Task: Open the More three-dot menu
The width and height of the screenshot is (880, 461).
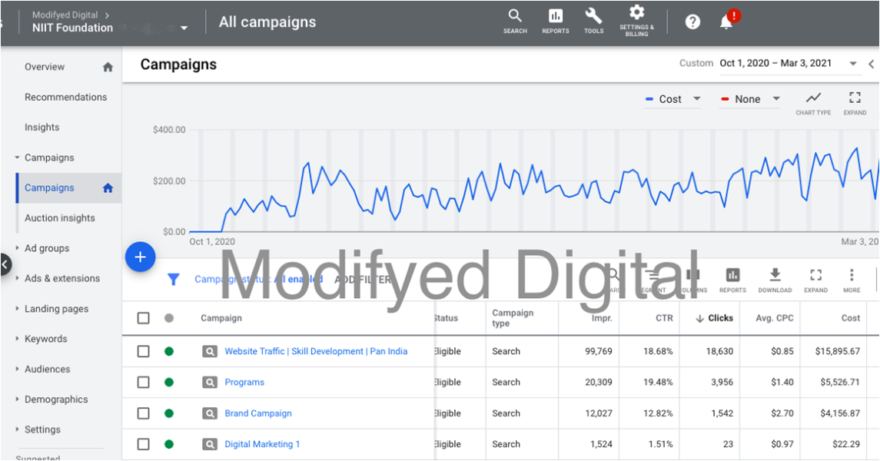Action: [852, 280]
